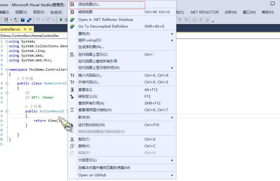Expand the Open on GitHub submenu
280x181 pixels.
172,175
